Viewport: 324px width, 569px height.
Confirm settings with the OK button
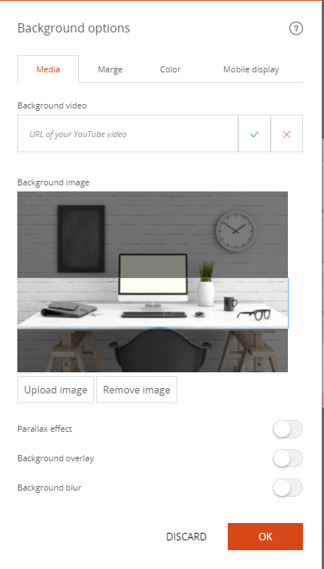pos(265,537)
